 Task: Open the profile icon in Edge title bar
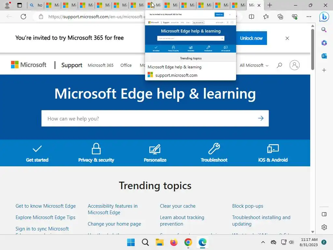pyautogui.click(x=7, y=5)
